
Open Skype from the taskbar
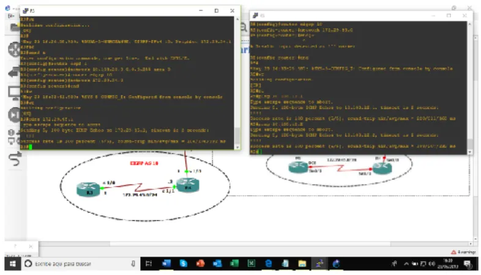(184, 263)
